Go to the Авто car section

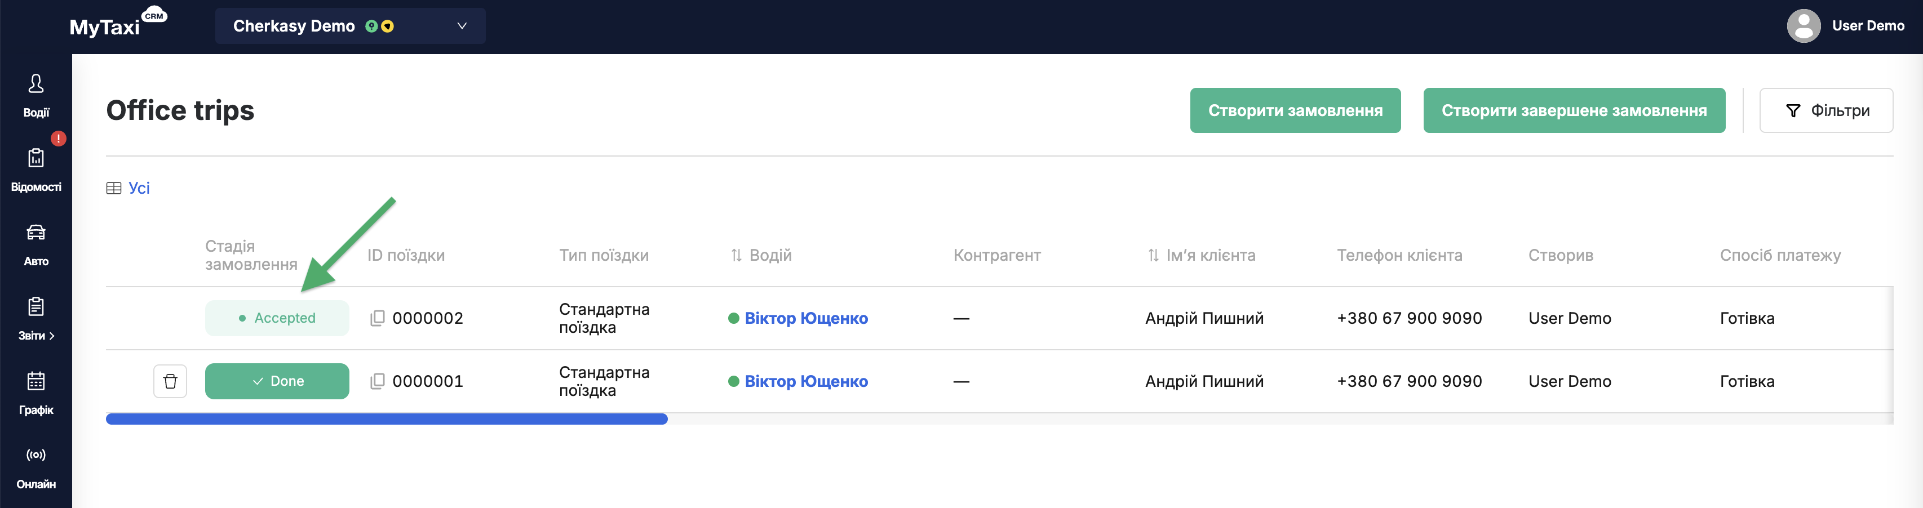coord(36,244)
